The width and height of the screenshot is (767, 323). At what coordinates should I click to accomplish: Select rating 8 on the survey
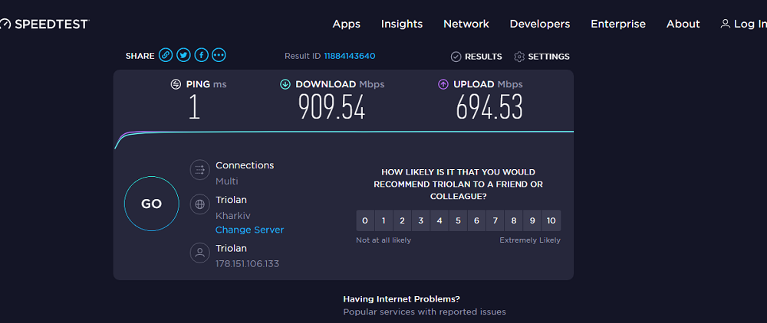[x=514, y=220]
